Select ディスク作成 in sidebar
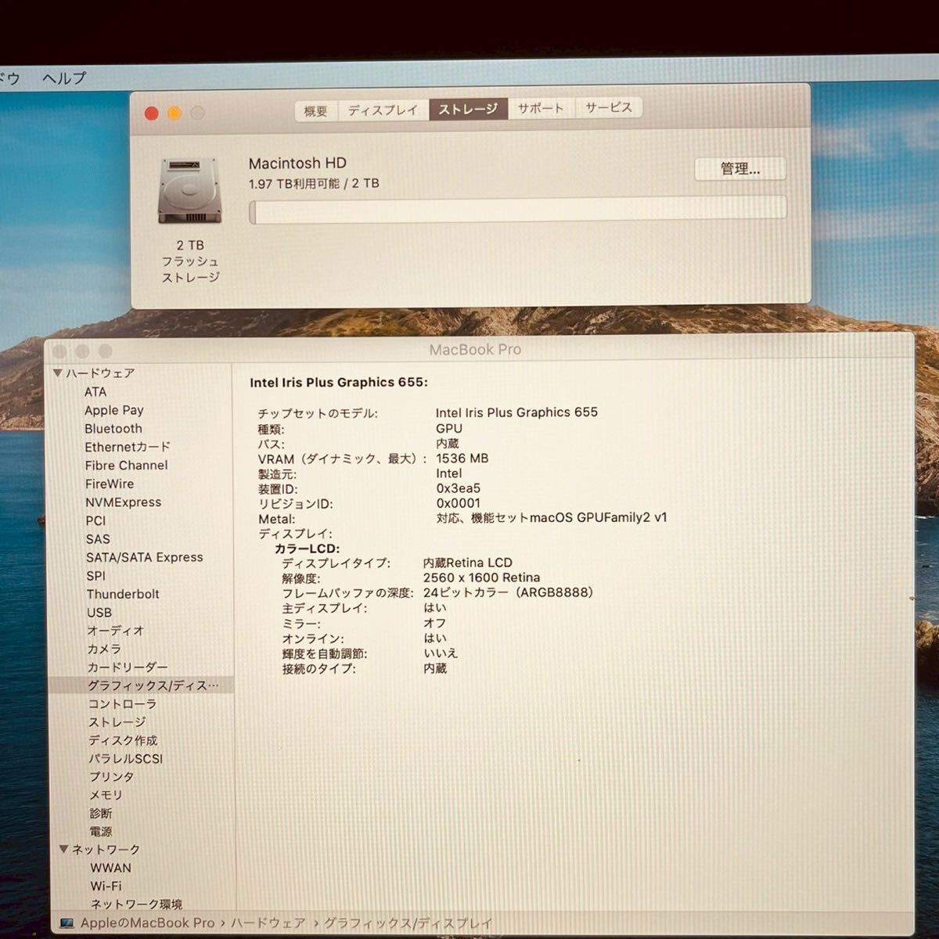The width and height of the screenshot is (939, 939). click(x=123, y=740)
